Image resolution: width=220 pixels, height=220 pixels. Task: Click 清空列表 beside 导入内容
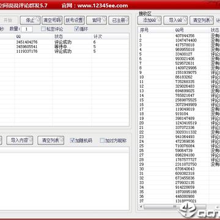click(51, 141)
